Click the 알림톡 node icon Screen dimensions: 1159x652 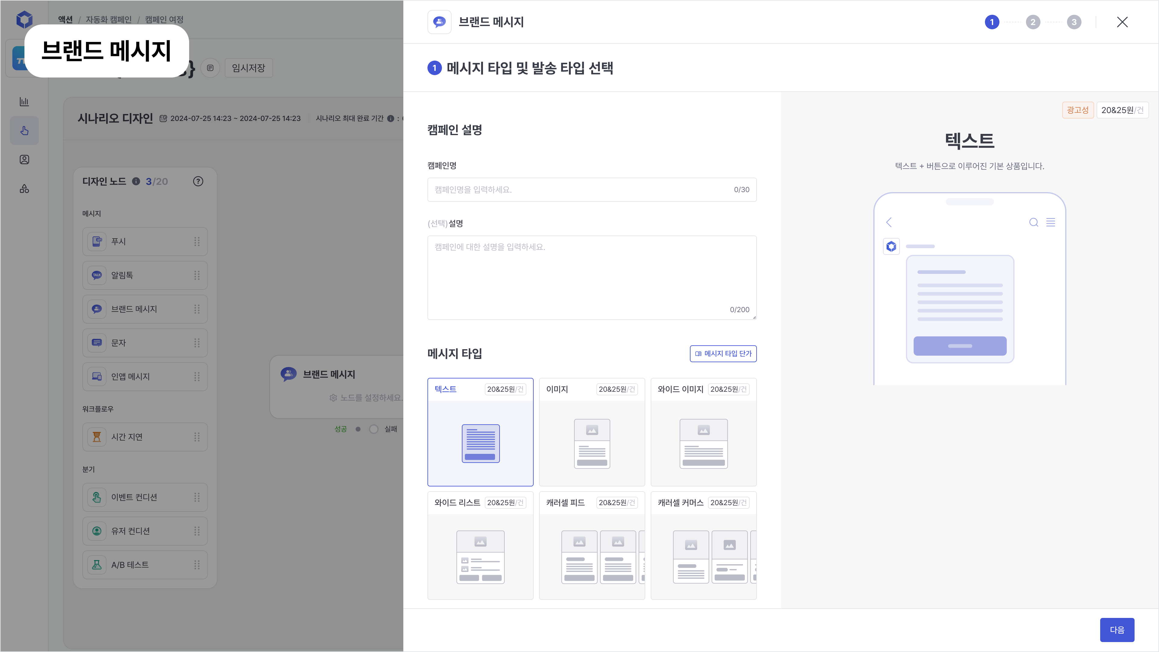(x=97, y=275)
